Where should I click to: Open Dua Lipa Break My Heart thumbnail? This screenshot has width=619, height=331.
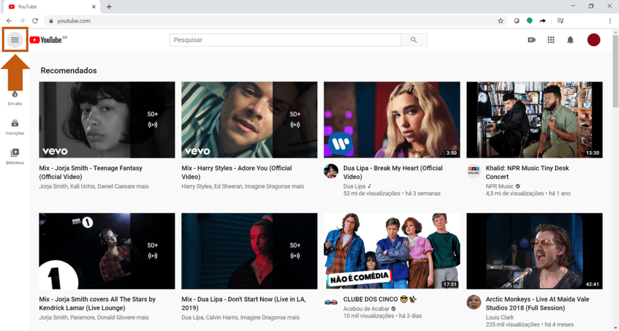[x=392, y=120]
